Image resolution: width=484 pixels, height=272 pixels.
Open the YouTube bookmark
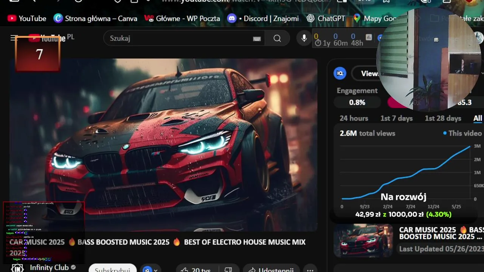pyautogui.click(x=26, y=18)
